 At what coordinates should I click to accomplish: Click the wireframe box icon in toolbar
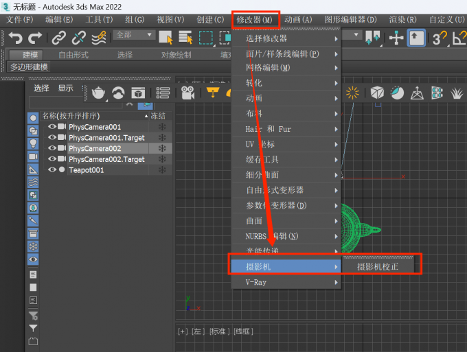[x=377, y=93]
